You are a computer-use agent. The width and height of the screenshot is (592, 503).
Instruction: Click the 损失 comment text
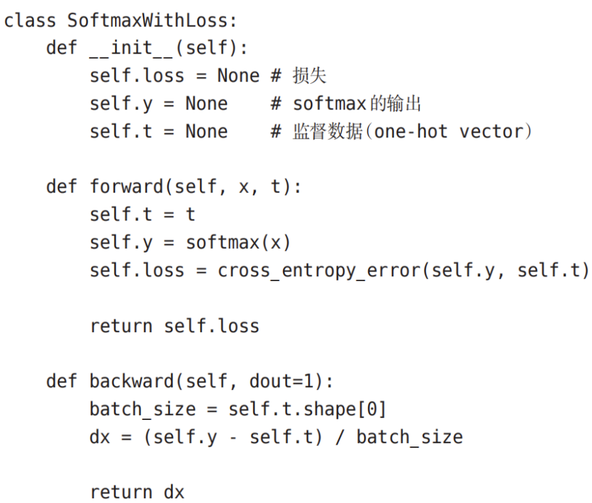(x=310, y=76)
